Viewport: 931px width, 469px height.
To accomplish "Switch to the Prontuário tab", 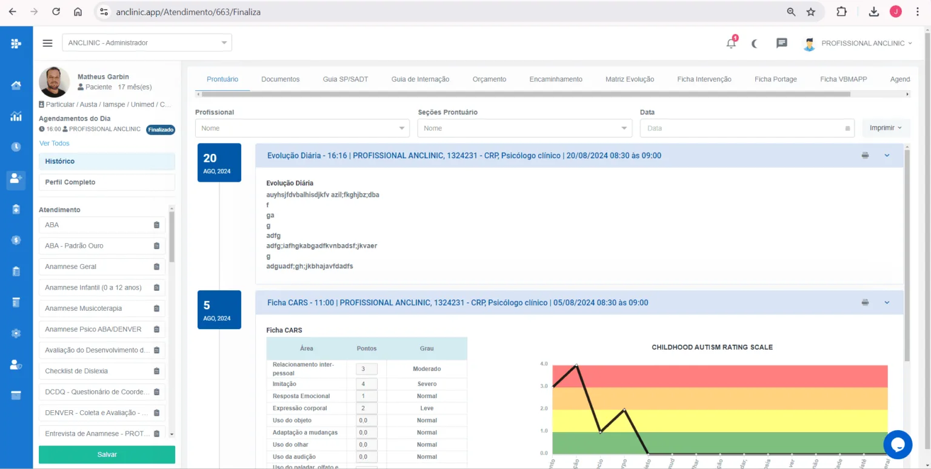I will click(222, 79).
